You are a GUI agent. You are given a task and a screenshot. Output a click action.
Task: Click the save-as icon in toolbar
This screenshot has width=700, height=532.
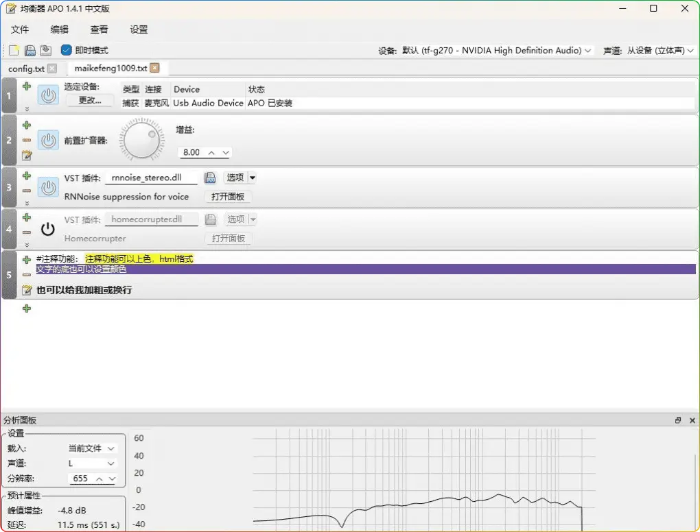click(x=45, y=50)
